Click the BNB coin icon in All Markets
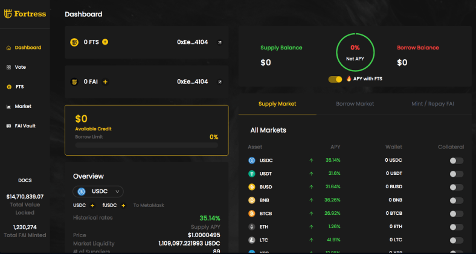Screen dimensions: 476x254 click(x=252, y=200)
